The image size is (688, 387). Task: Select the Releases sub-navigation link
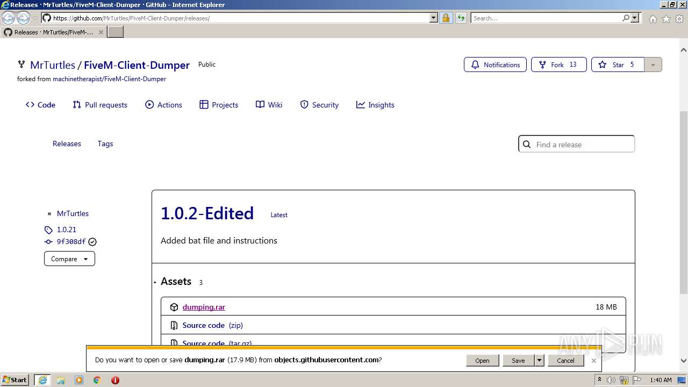67,144
